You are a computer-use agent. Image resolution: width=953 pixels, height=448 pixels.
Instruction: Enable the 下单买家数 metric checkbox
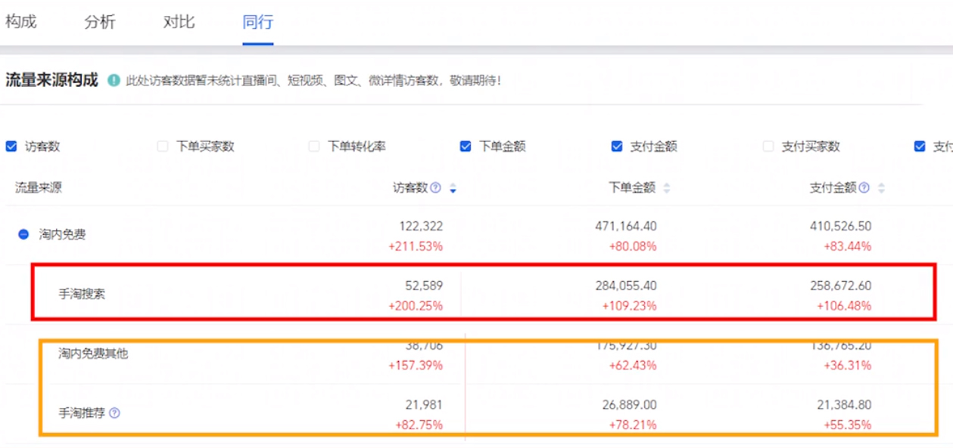[163, 147]
